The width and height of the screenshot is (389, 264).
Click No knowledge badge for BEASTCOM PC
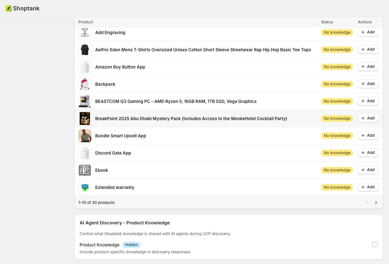[x=337, y=101]
